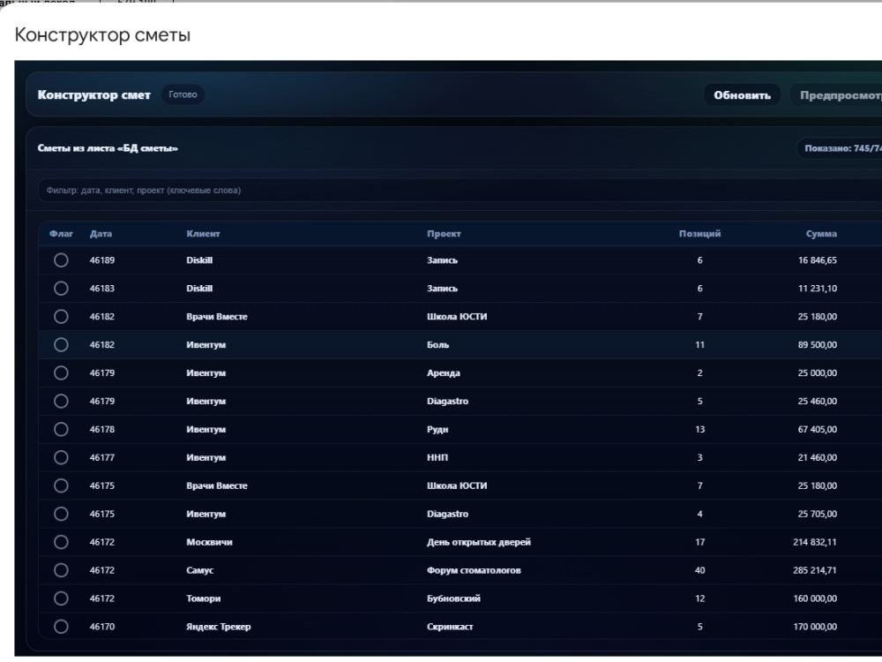Click the project cell Рудн
This screenshot has height=662, width=882.
[437, 429]
